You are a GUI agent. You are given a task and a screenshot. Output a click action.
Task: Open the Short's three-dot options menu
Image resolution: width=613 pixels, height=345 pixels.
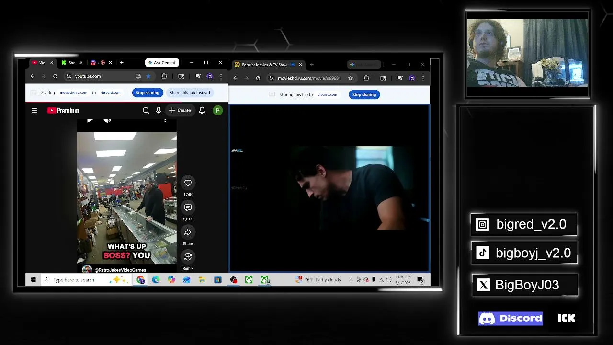(165, 120)
